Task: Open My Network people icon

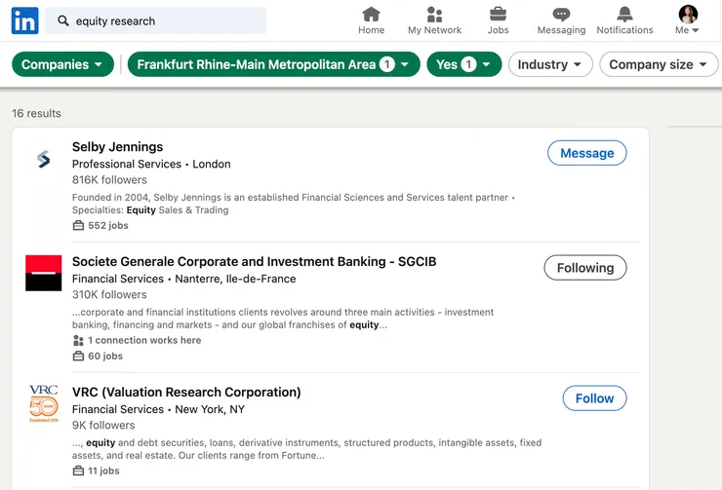Action: 434,15
